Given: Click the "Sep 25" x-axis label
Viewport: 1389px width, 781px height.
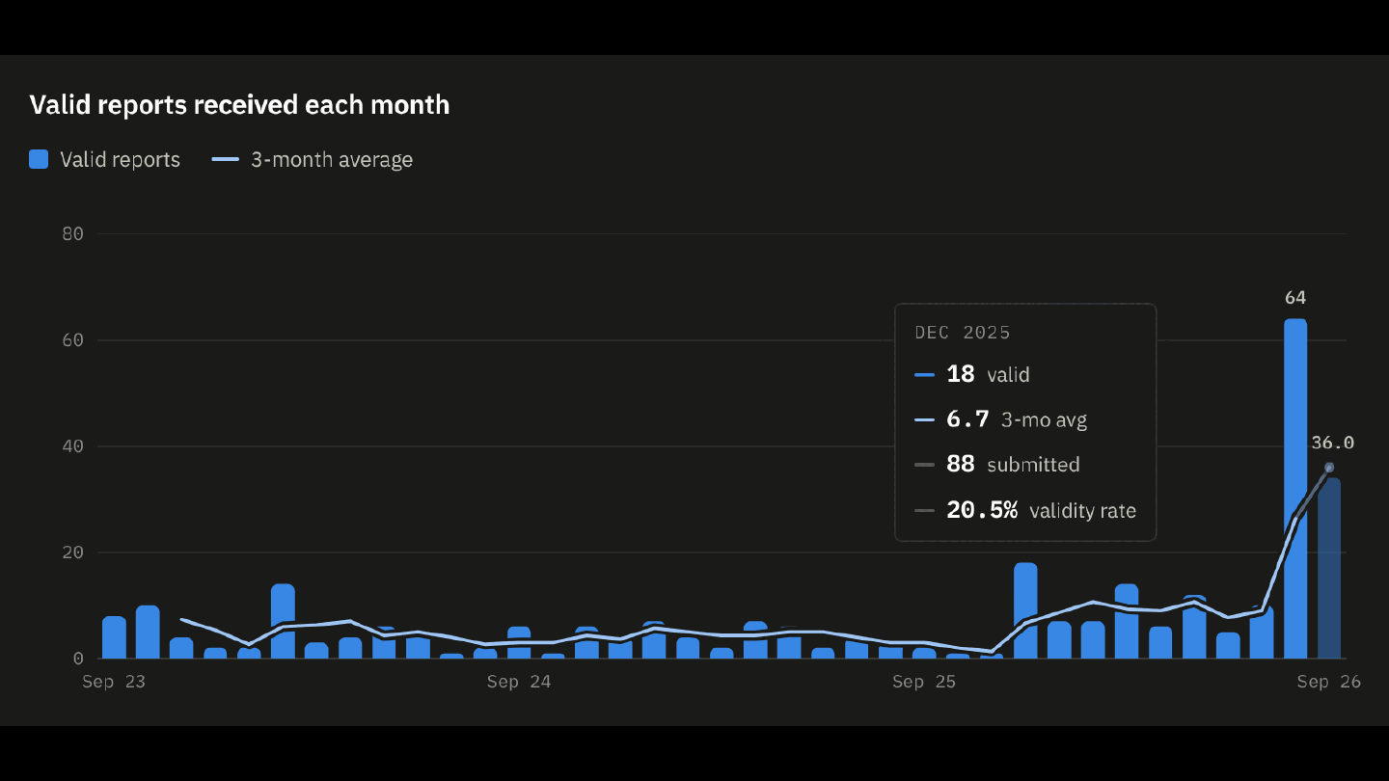Looking at the screenshot, I should 924,683.
